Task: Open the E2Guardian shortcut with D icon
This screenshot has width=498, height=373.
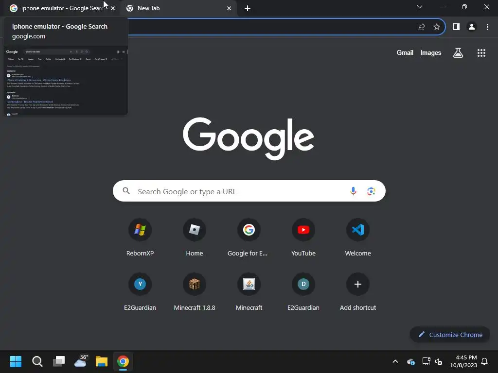Action: tap(303, 291)
